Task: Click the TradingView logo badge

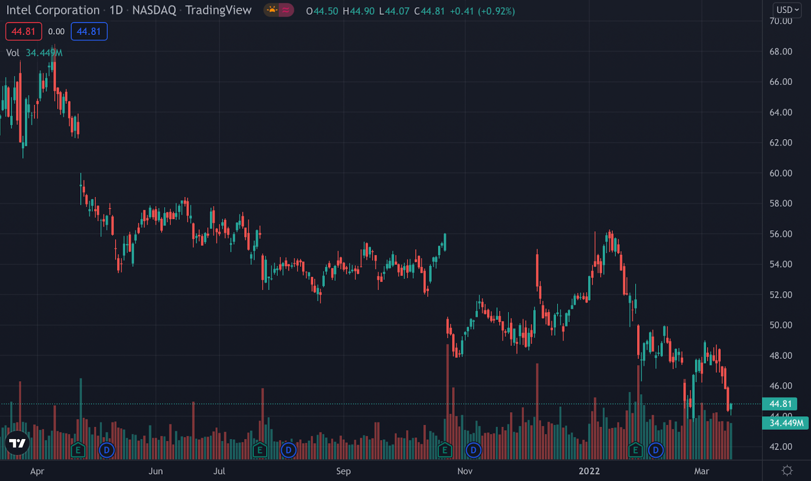Action: coord(17,444)
